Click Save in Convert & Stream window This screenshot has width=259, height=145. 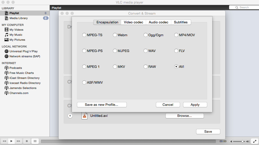point(208,132)
